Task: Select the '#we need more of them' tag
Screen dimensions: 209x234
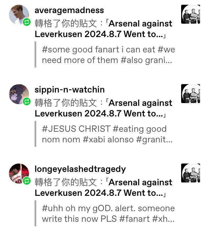Action: point(108,55)
